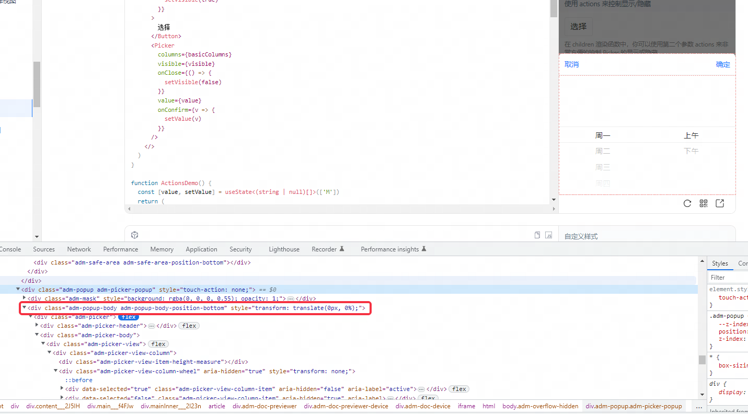Expand the adm-picker-view-column-item node

pyautogui.click(x=62, y=388)
